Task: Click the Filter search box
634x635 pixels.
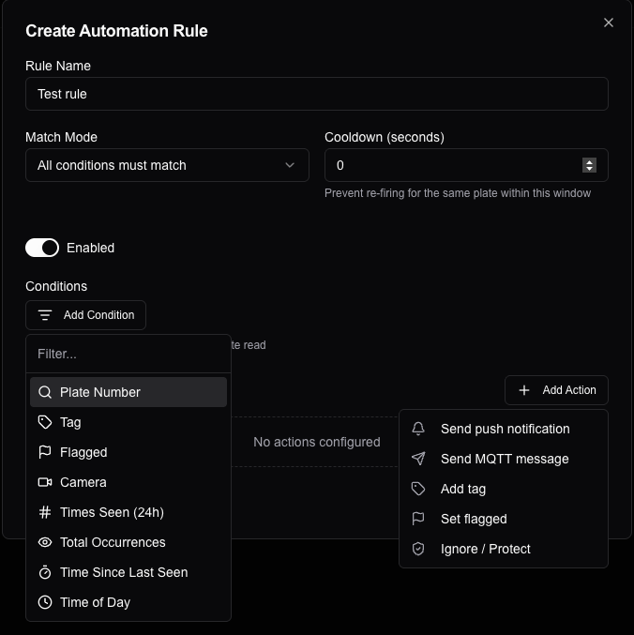Action: [x=128, y=355]
